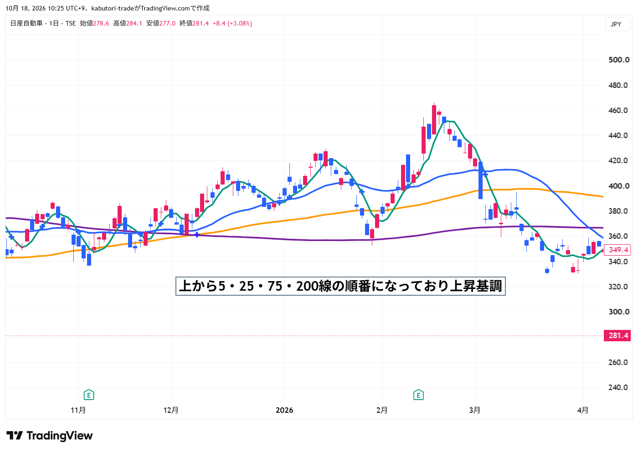The image size is (638, 452).
Task: Click the 日産自動車 symbol name
Action: pos(26,23)
